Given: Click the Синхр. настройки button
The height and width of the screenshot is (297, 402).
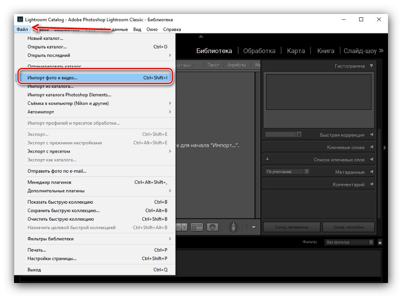Looking at the screenshot, I should [350, 227].
